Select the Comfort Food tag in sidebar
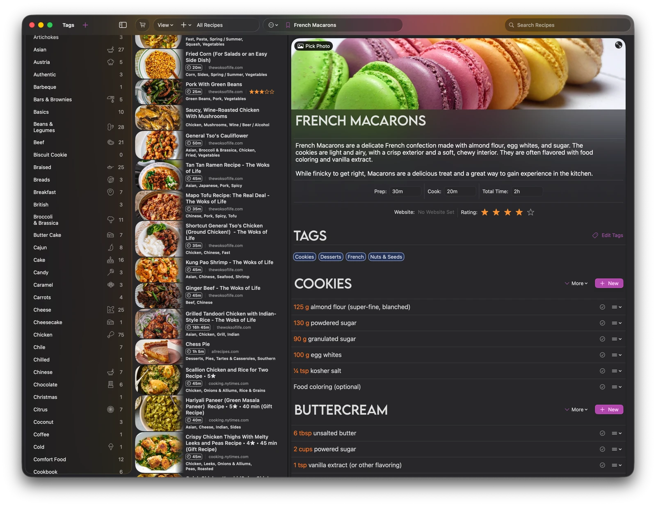 point(50,459)
